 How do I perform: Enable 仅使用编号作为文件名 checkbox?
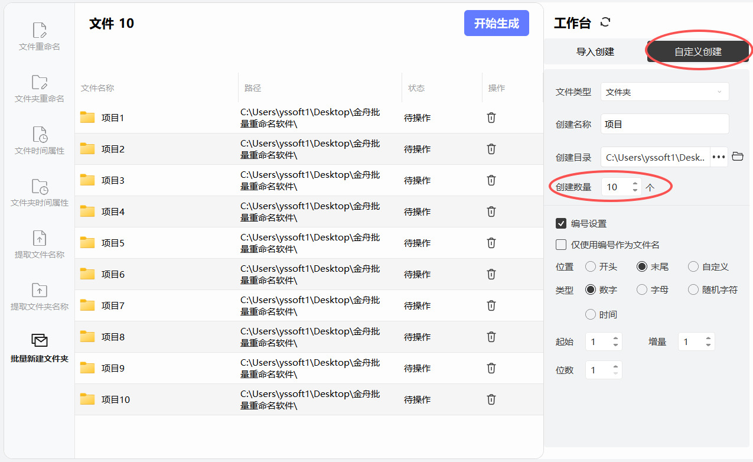(x=561, y=245)
